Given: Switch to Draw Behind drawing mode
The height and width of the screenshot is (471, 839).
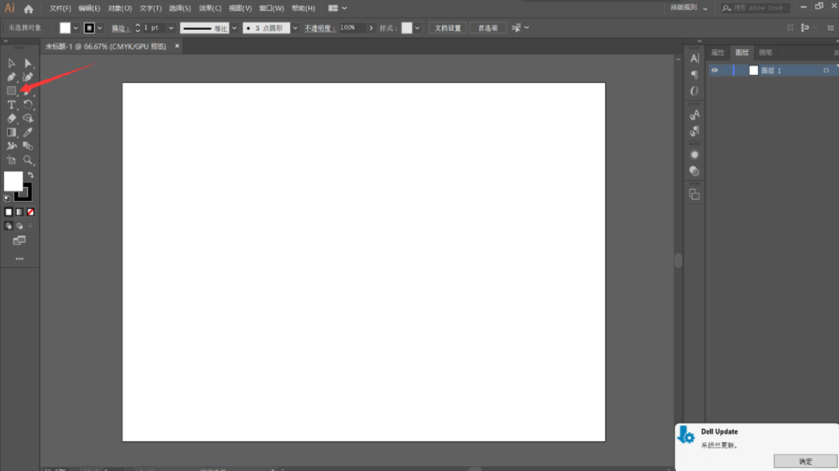Looking at the screenshot, I should click(20, 226).
